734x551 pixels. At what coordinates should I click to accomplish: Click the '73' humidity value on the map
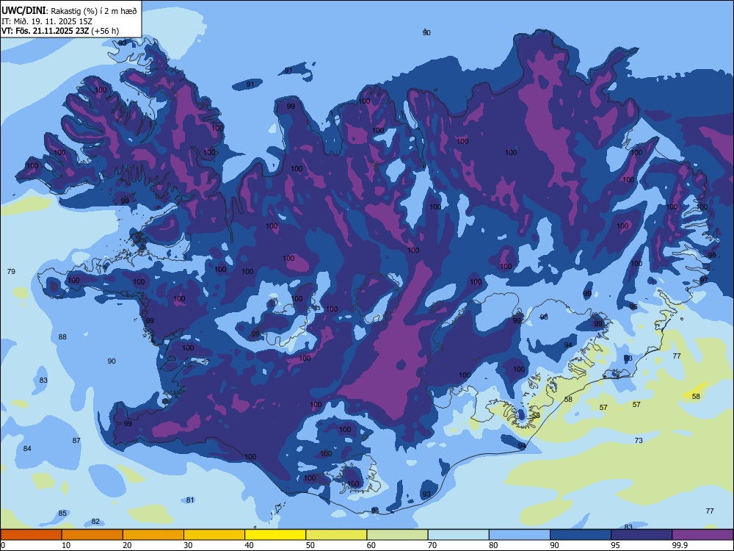pyautogui.click(x=639, y=440)
